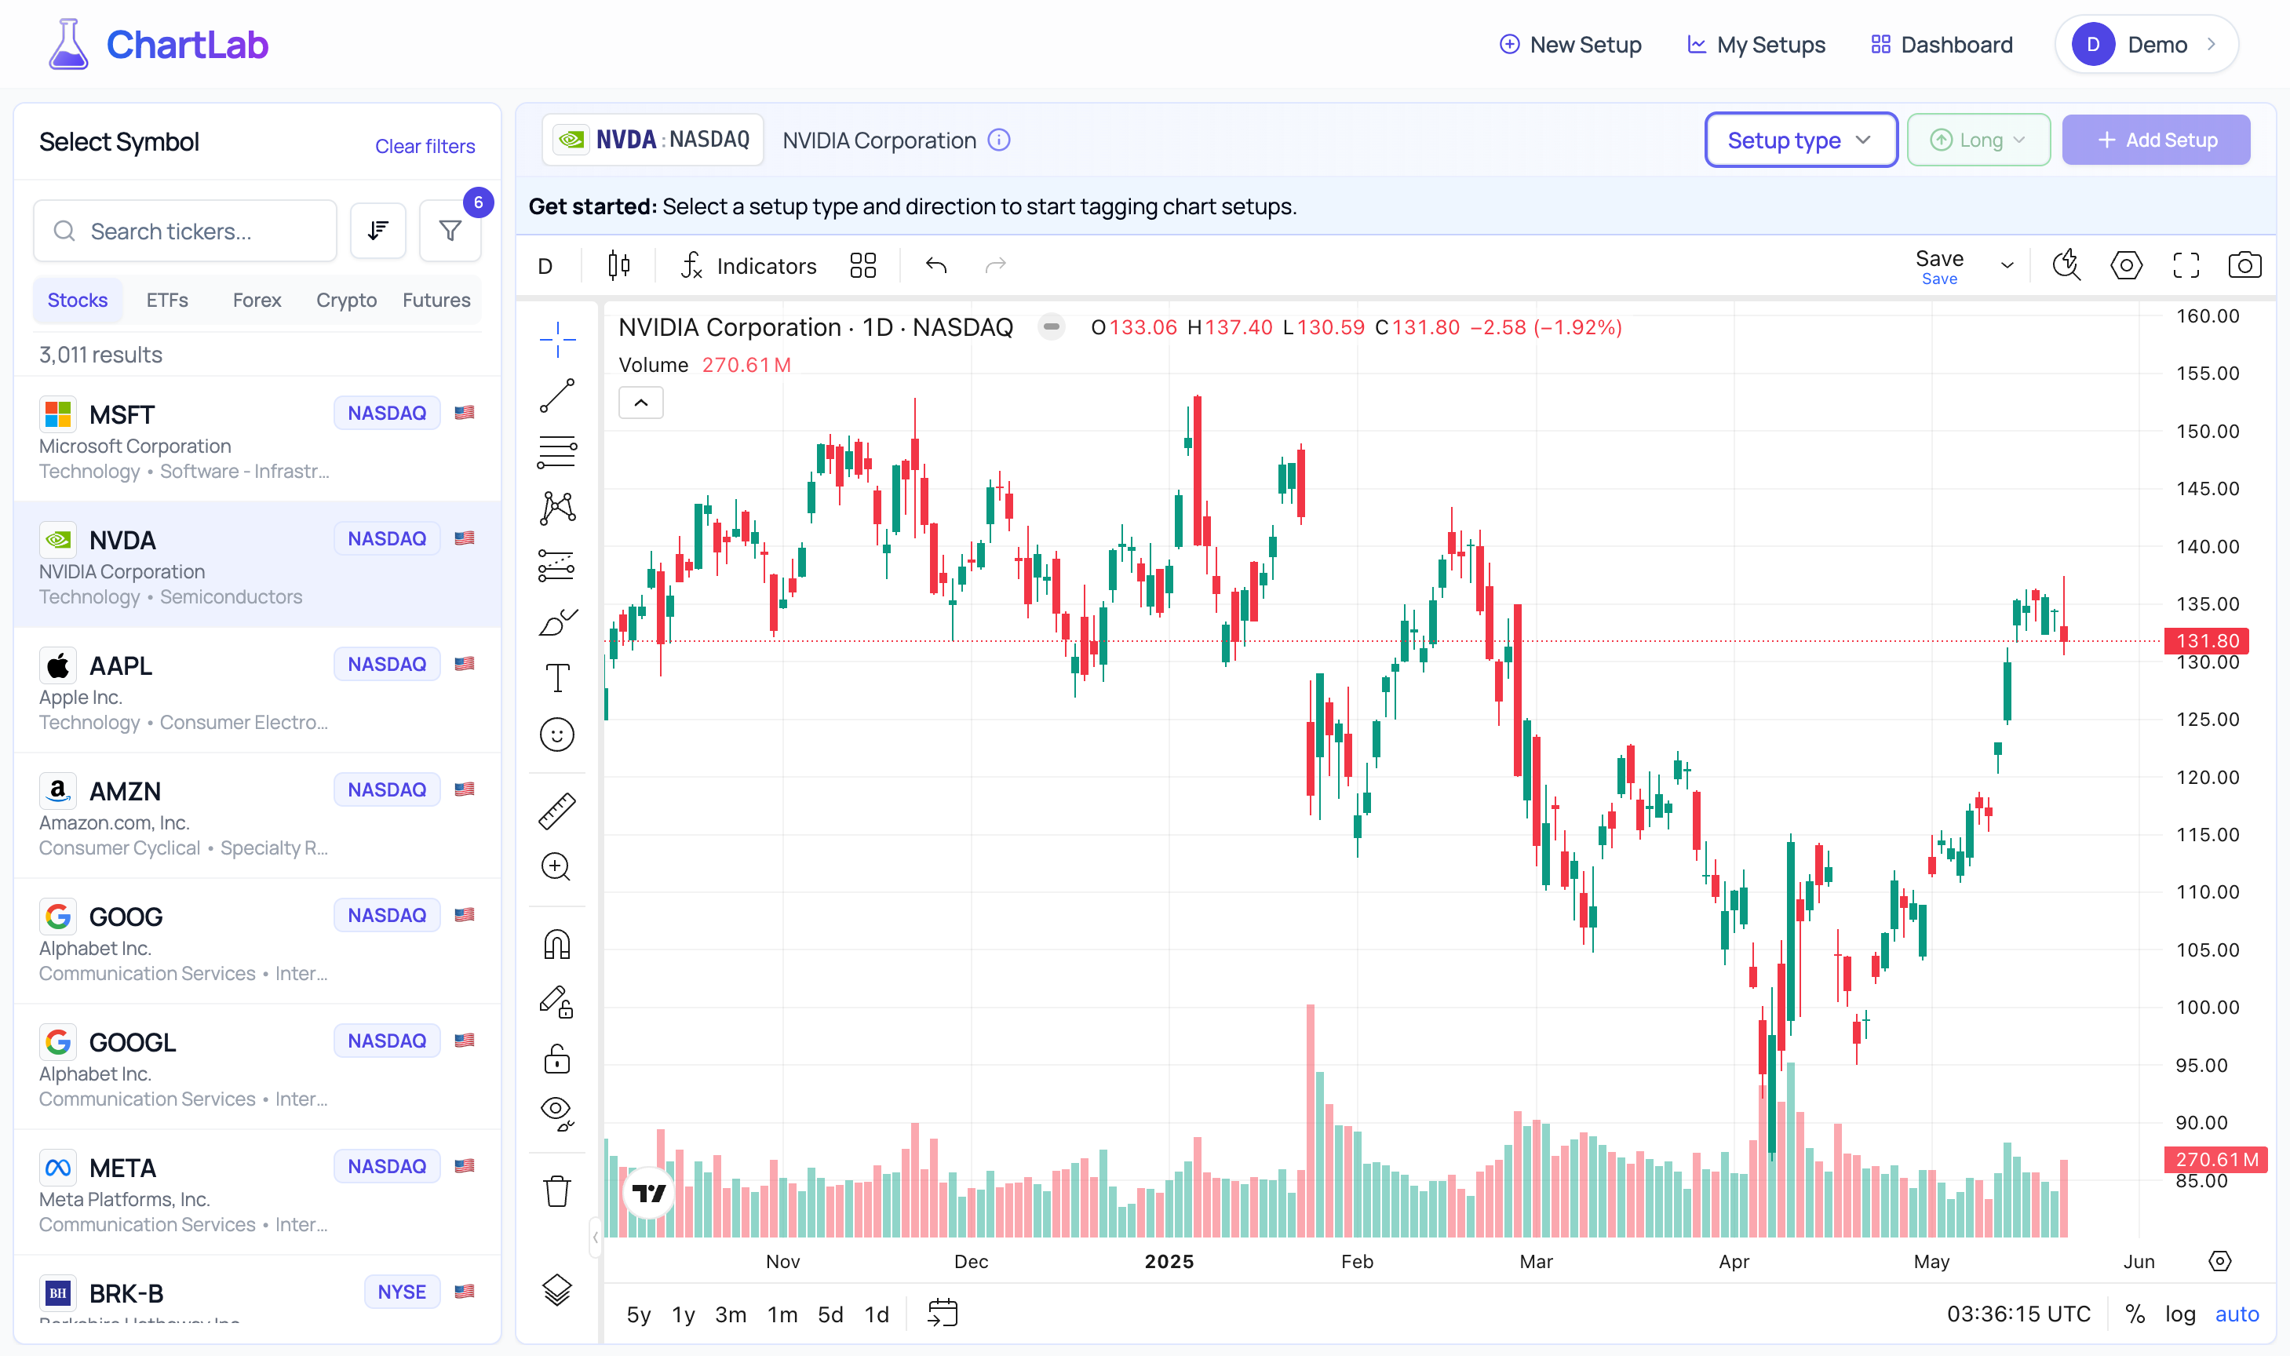This screenshot has height=1356, width=2290.
Task: Click Clear filters link
Action: click(x=425, y=146)
